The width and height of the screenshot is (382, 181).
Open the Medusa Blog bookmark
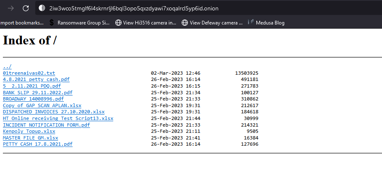266,23
